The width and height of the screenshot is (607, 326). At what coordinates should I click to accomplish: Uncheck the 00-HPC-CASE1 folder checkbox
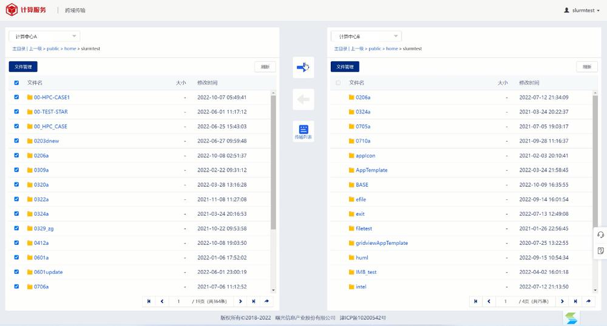16,97
